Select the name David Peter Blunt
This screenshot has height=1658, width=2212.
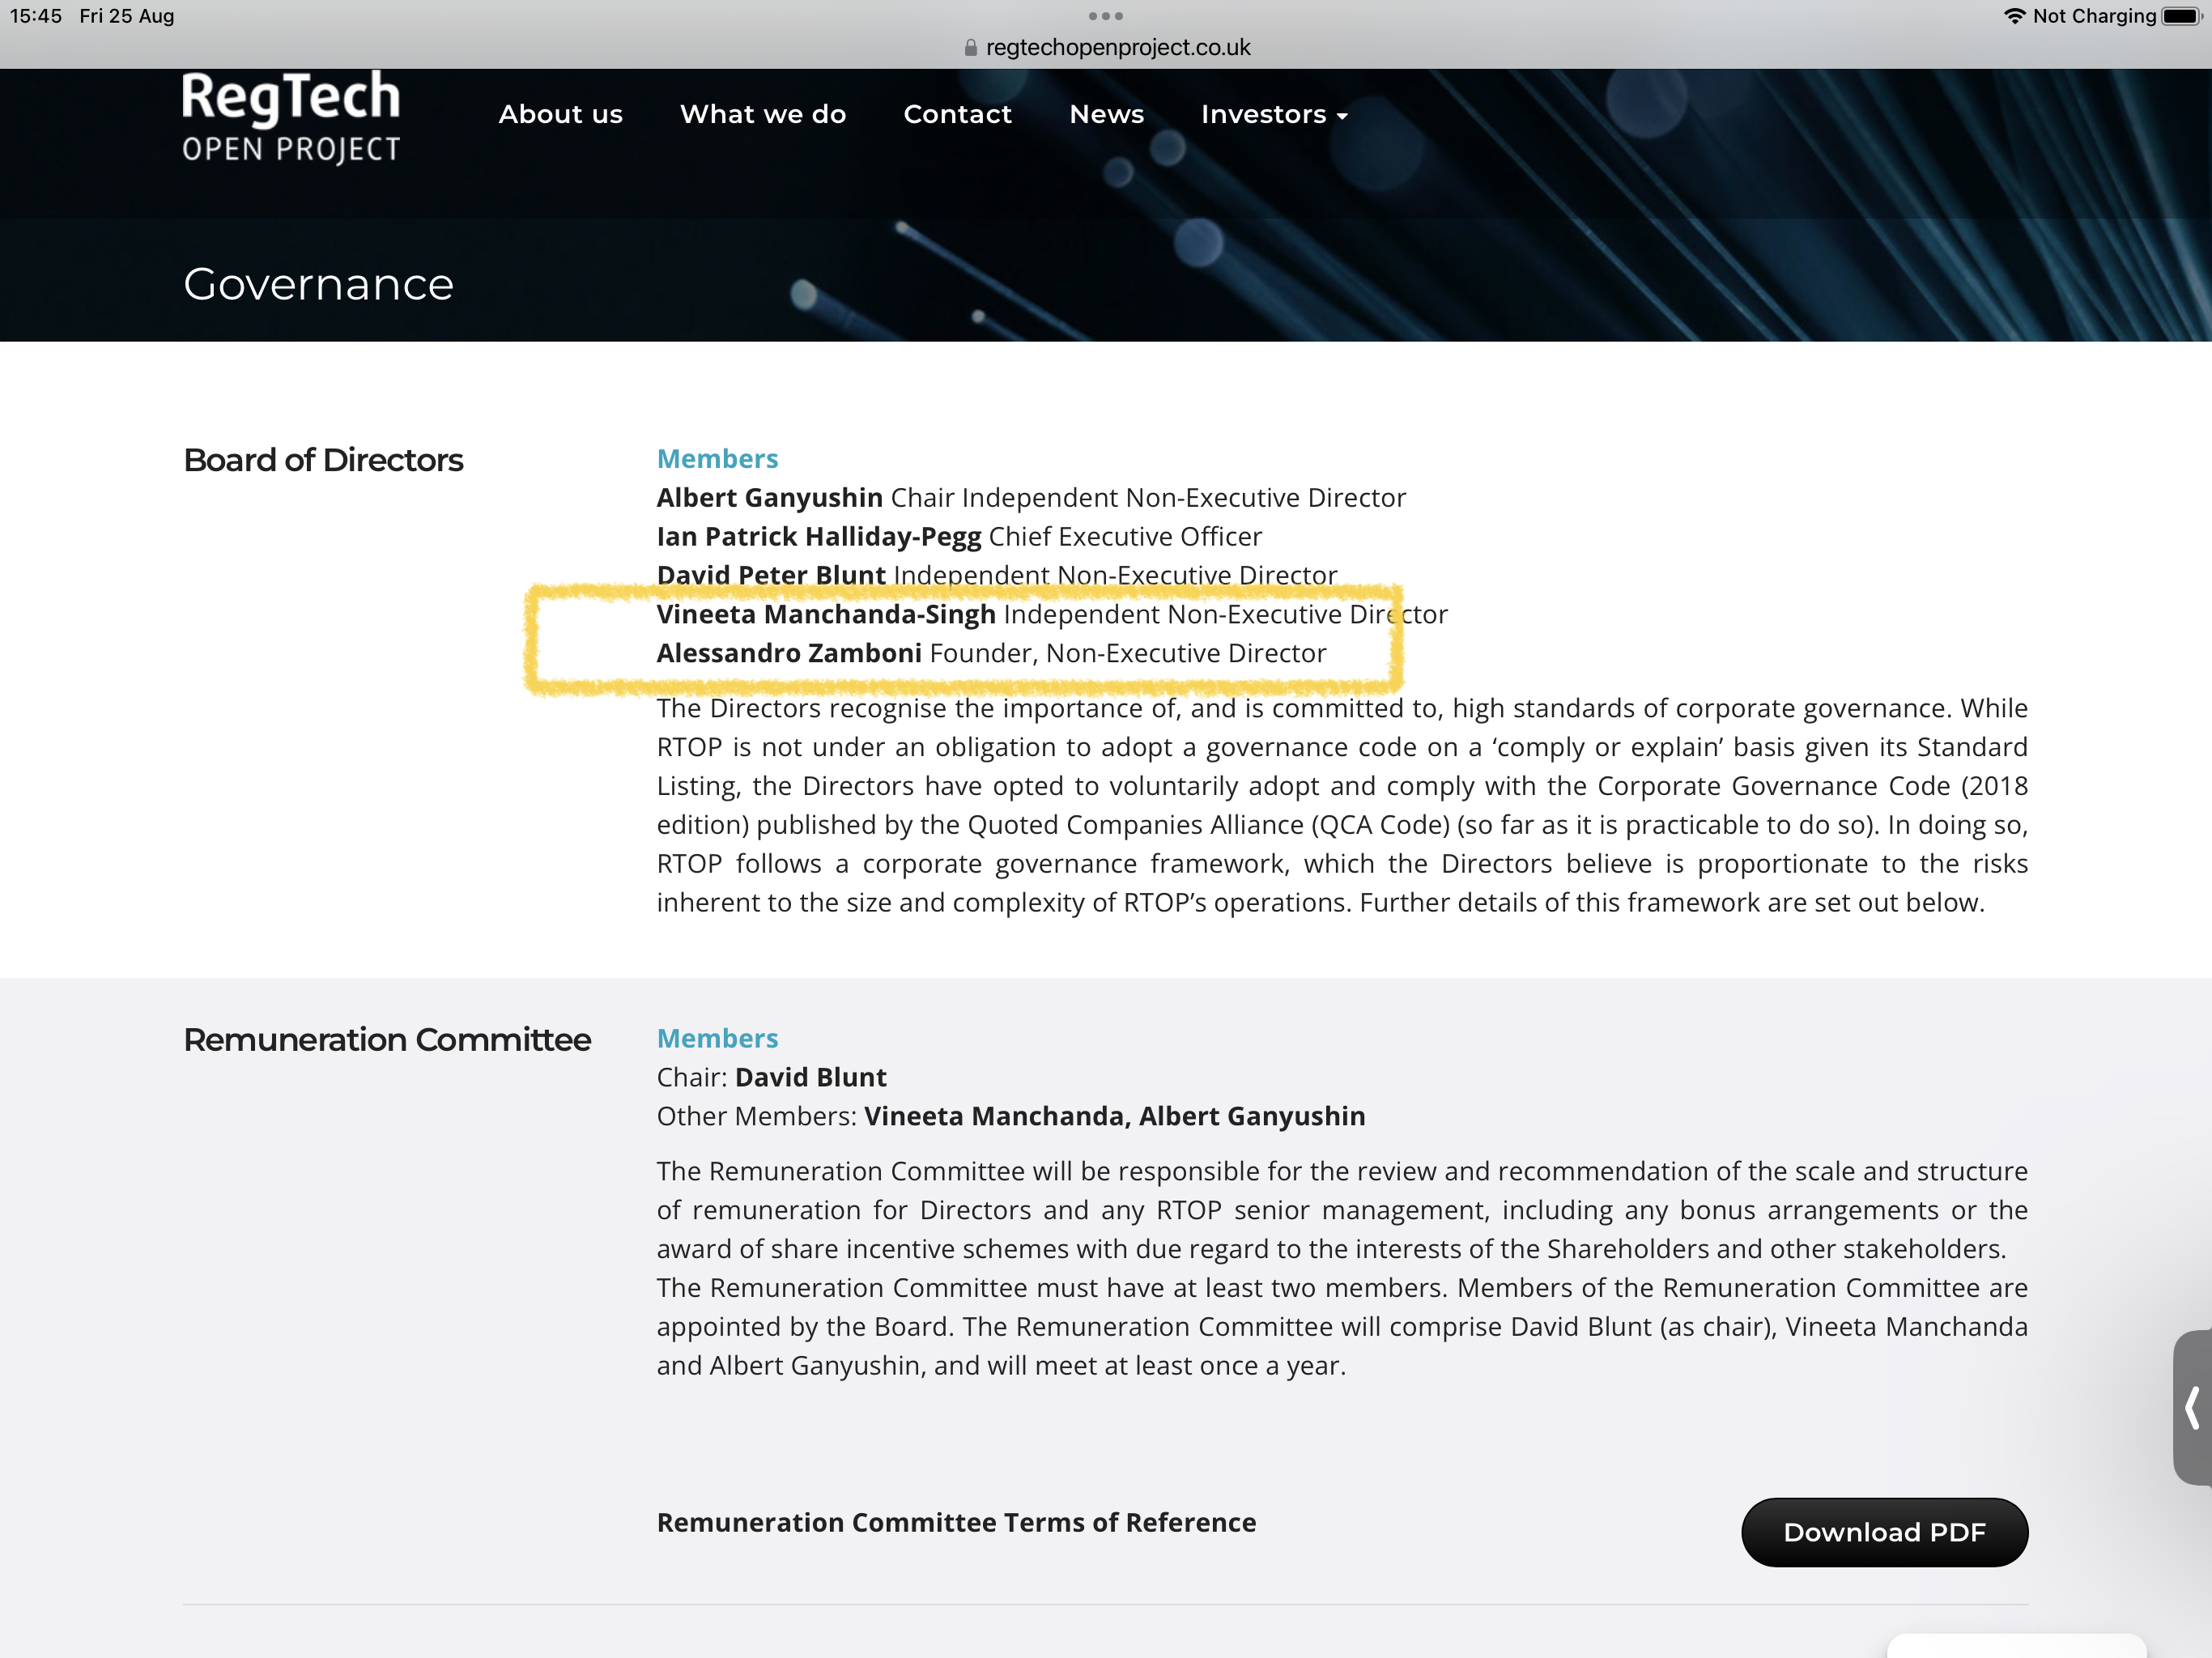point(771,575)
